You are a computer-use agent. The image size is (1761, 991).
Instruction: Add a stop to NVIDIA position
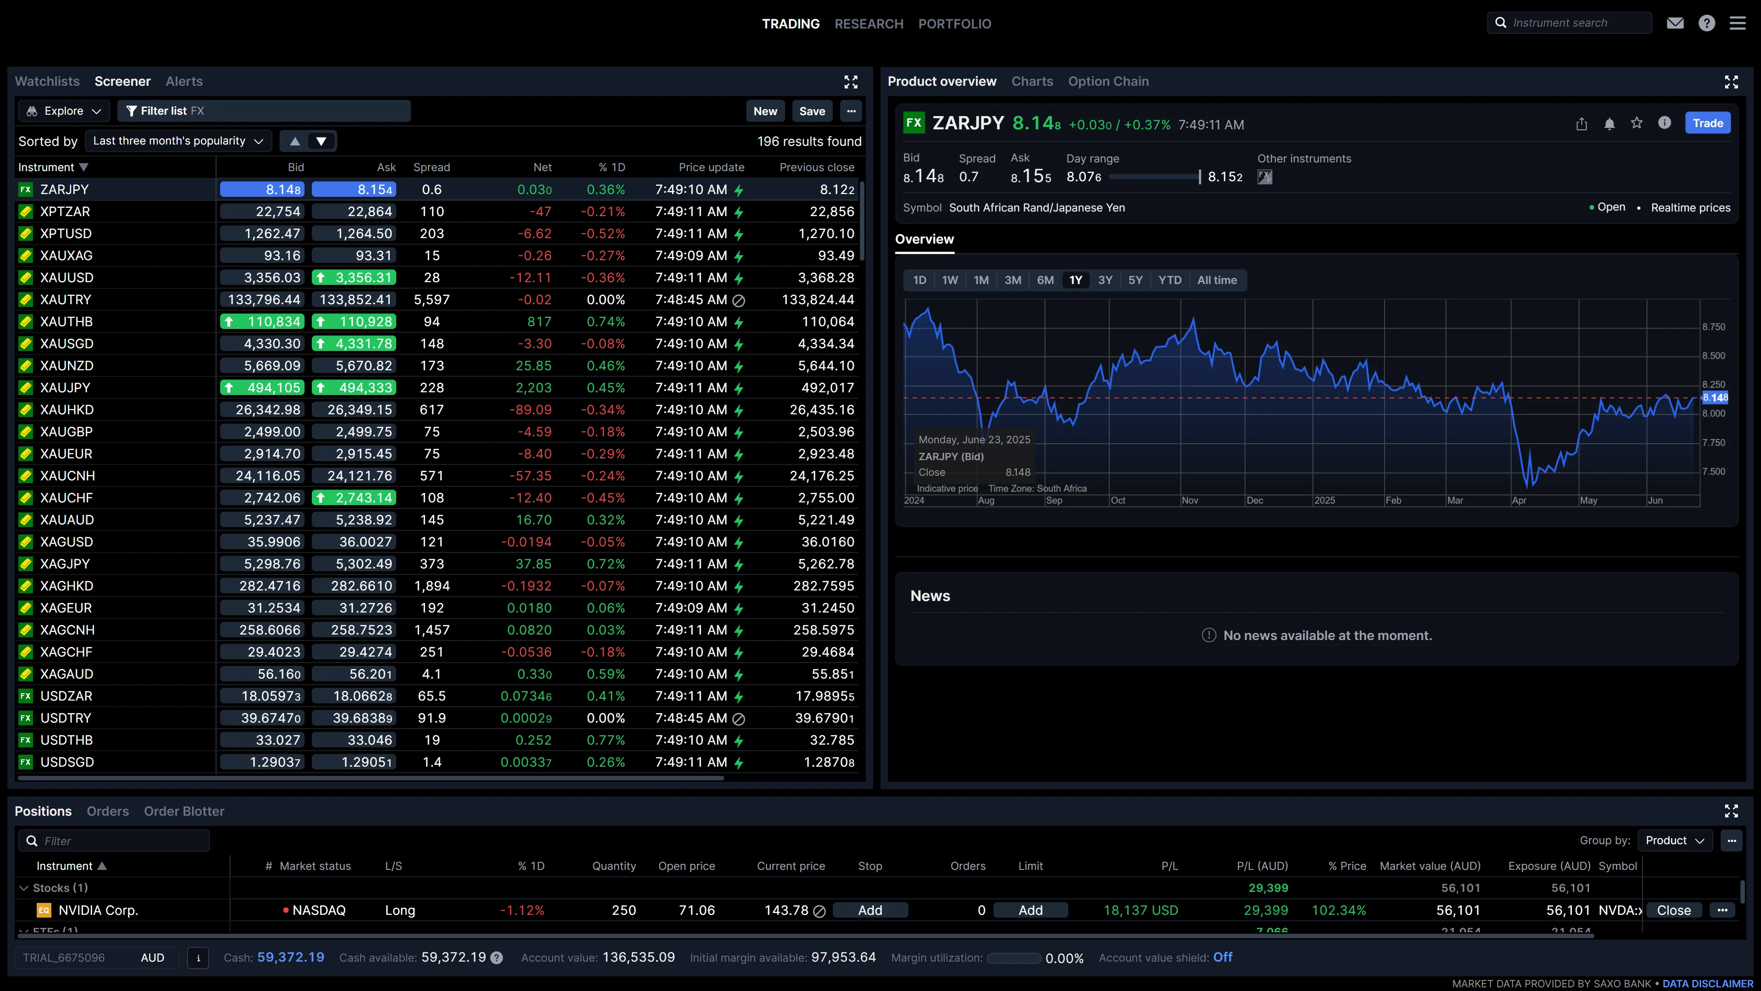tap(870, 910)
